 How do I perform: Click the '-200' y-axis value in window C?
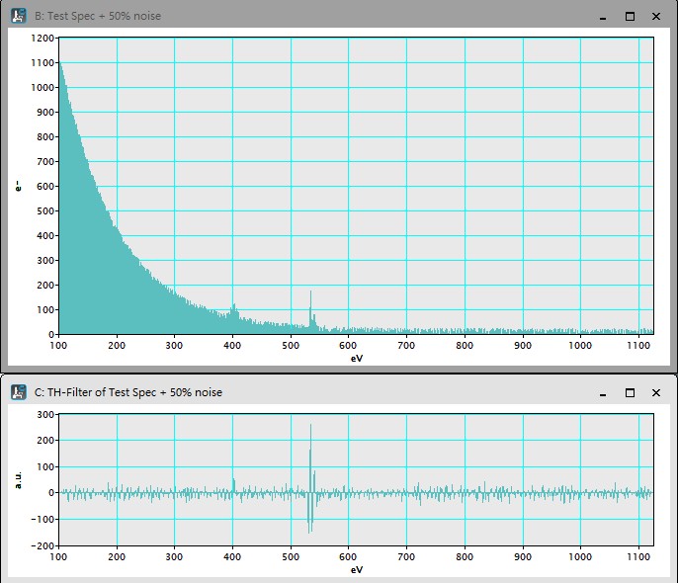(x=42, y=545)
